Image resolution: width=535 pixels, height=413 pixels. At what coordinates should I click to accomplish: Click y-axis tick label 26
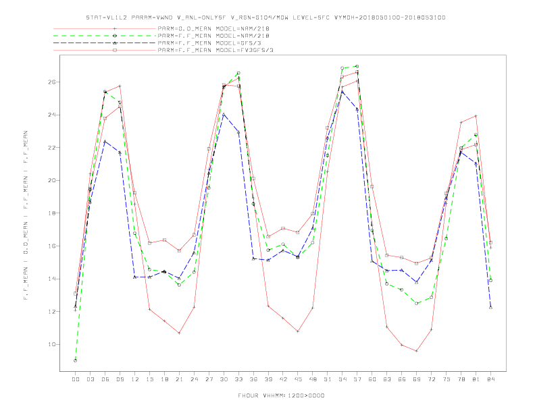click(x=52, y=82)
